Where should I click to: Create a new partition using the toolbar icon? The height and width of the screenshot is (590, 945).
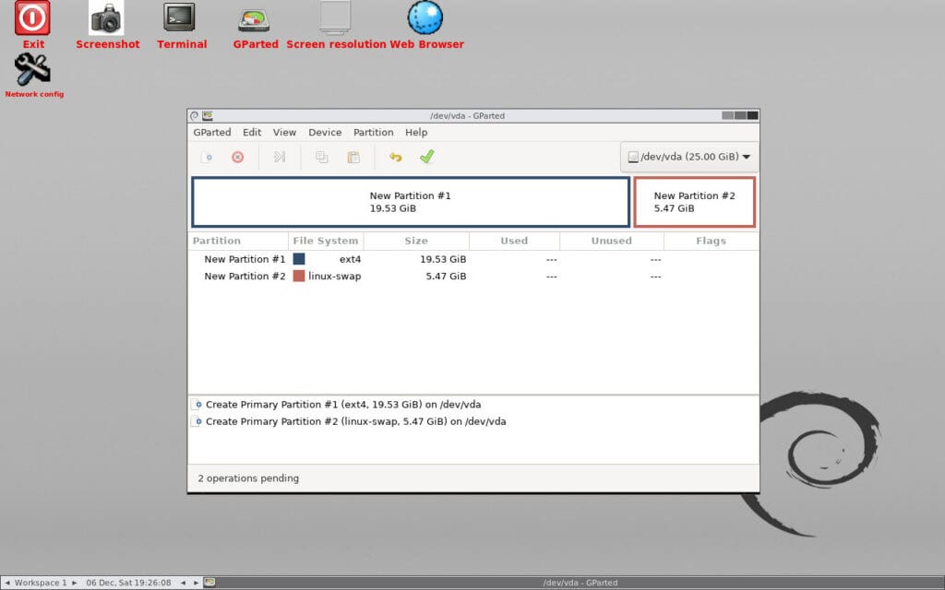click(206, 157)
